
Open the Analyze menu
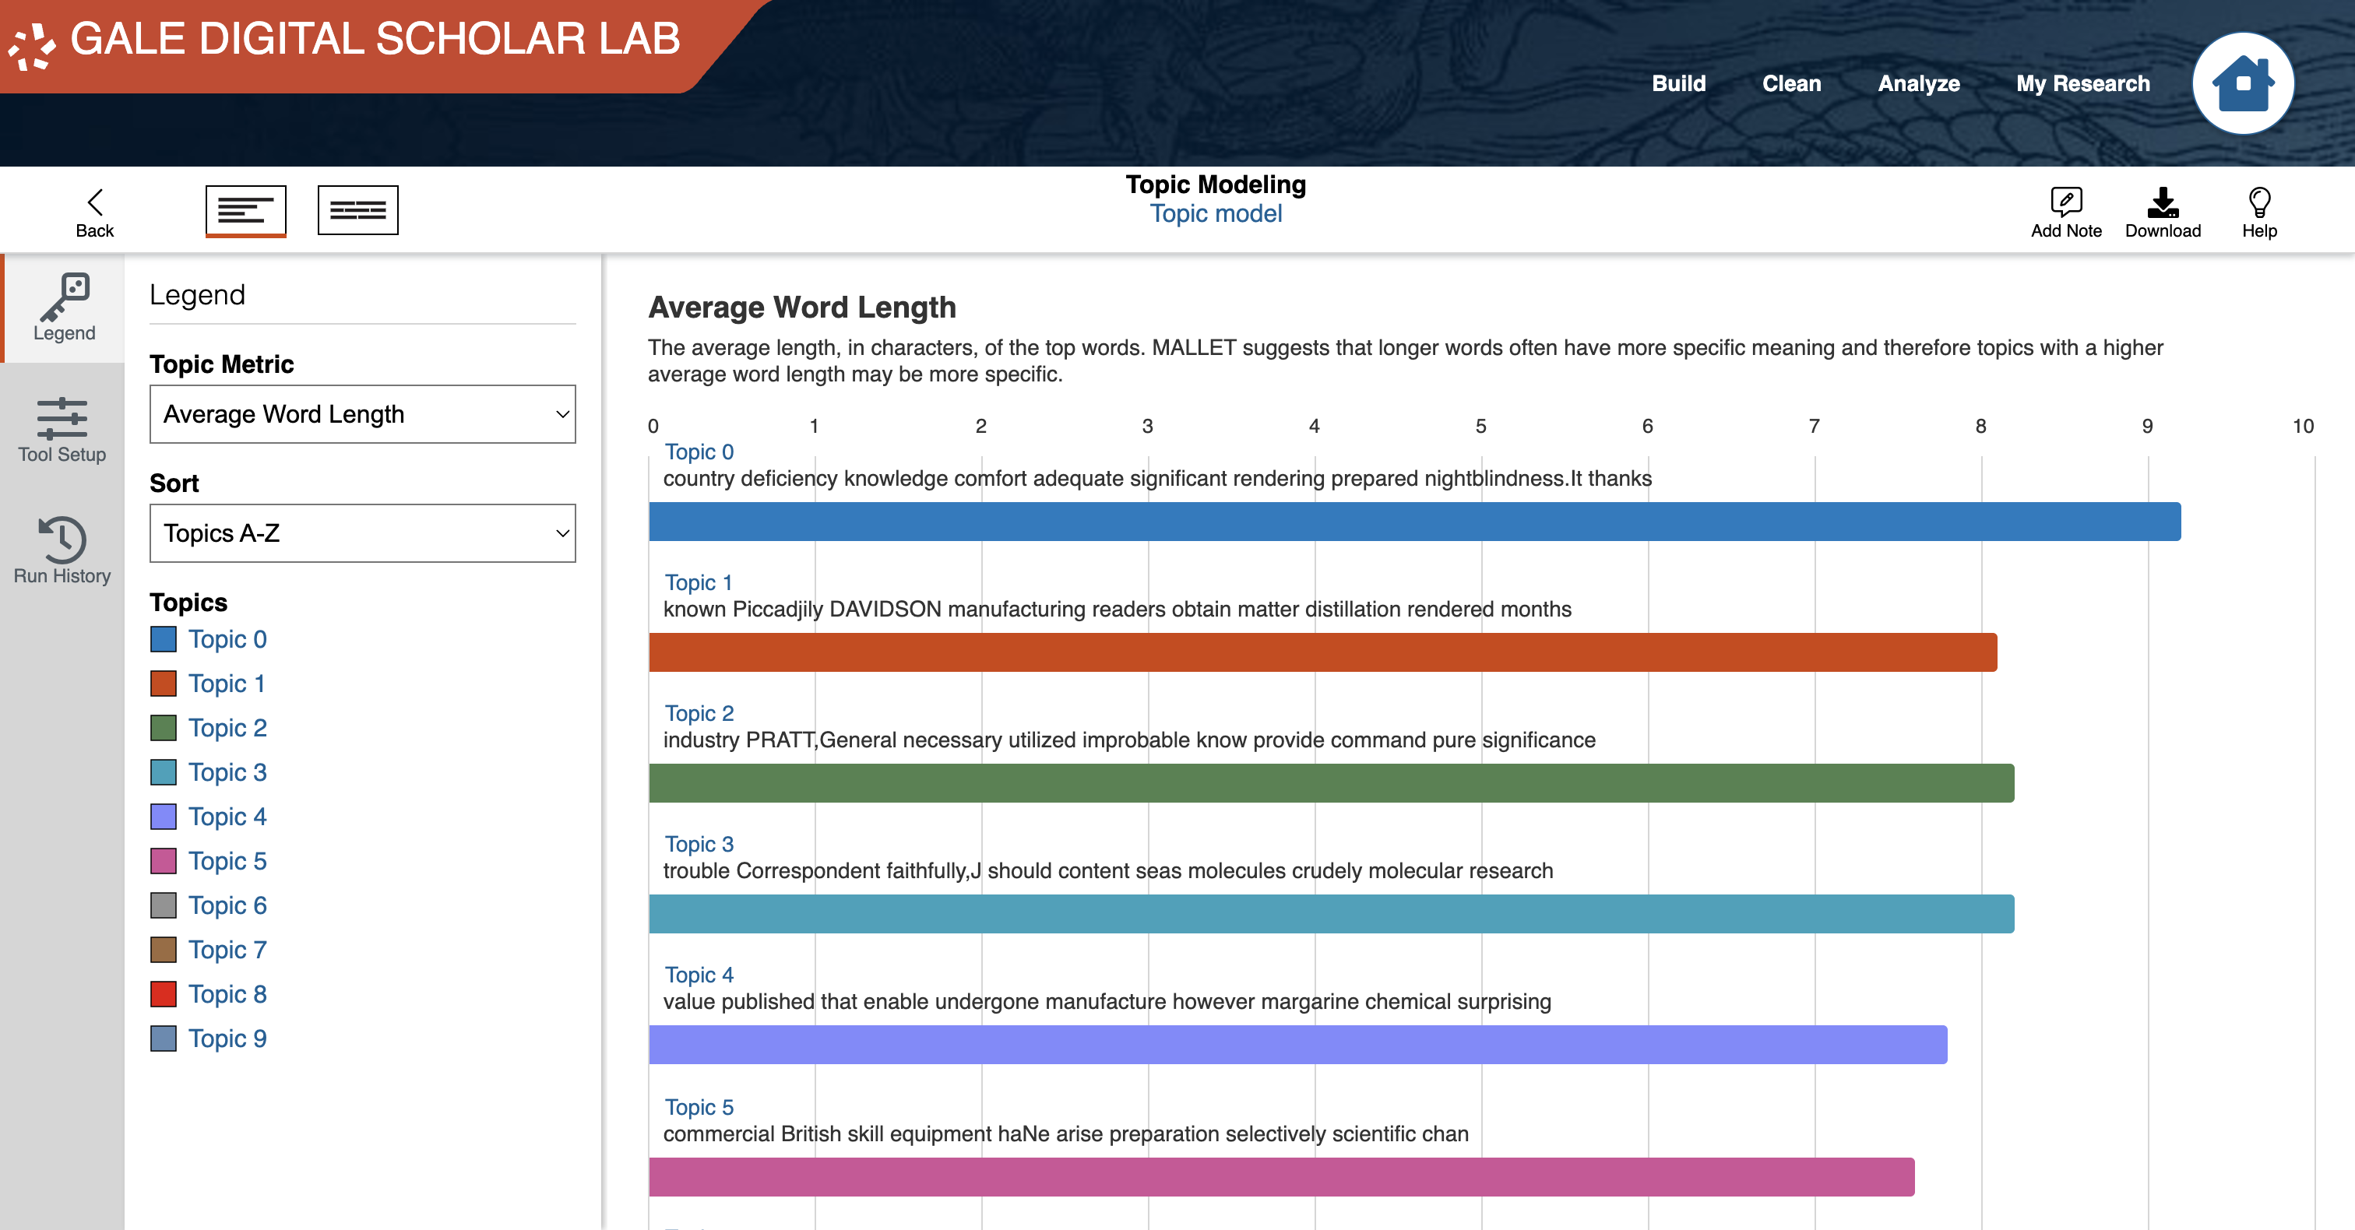coord(1918,83)
